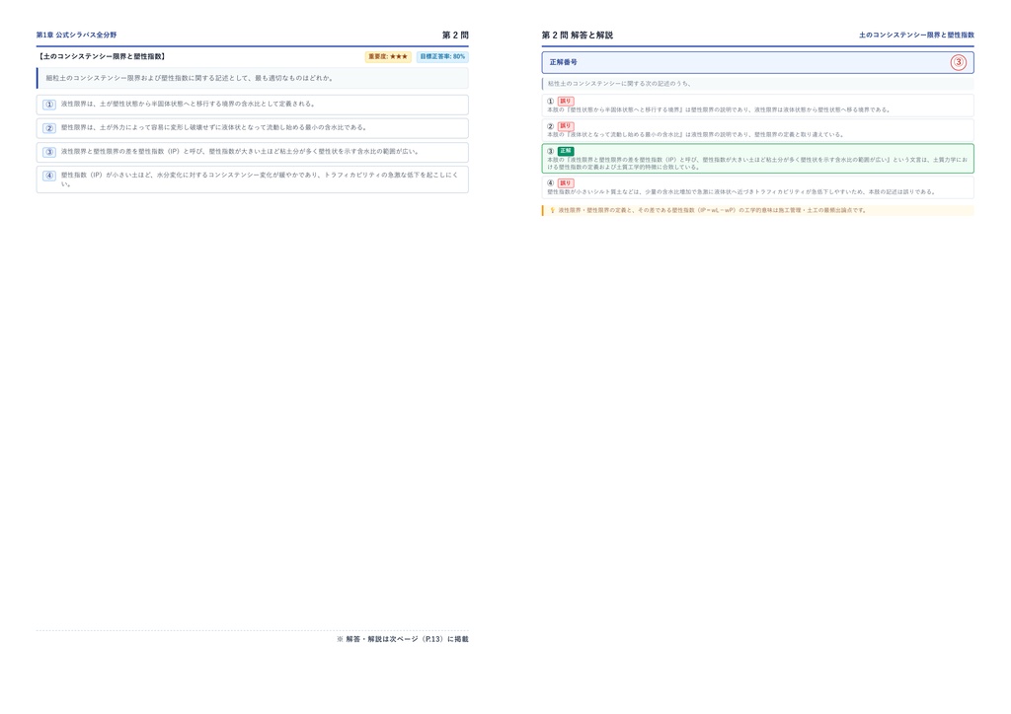The width and height of the screenshot is (1011, 714).
Task: Click the explanation text starting 本肢の『塑性状態から半固体状態へ
Action: [x=719, y=110]
